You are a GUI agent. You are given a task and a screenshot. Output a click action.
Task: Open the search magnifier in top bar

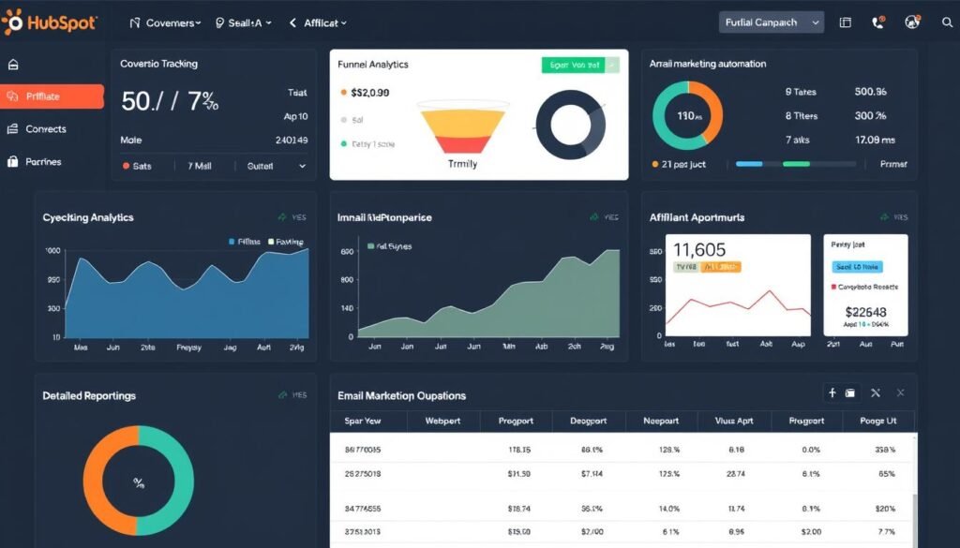946,22
